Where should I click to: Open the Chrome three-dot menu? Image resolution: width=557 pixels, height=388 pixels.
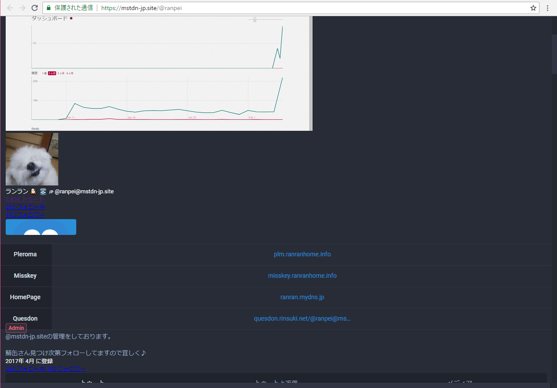(x=548, y=8)
